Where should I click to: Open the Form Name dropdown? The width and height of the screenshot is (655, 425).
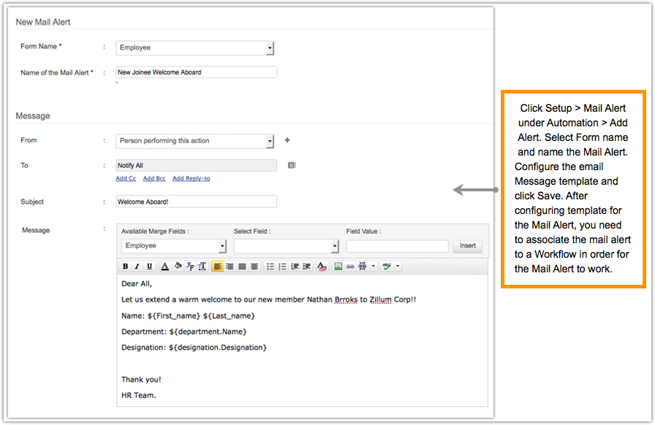269,48
